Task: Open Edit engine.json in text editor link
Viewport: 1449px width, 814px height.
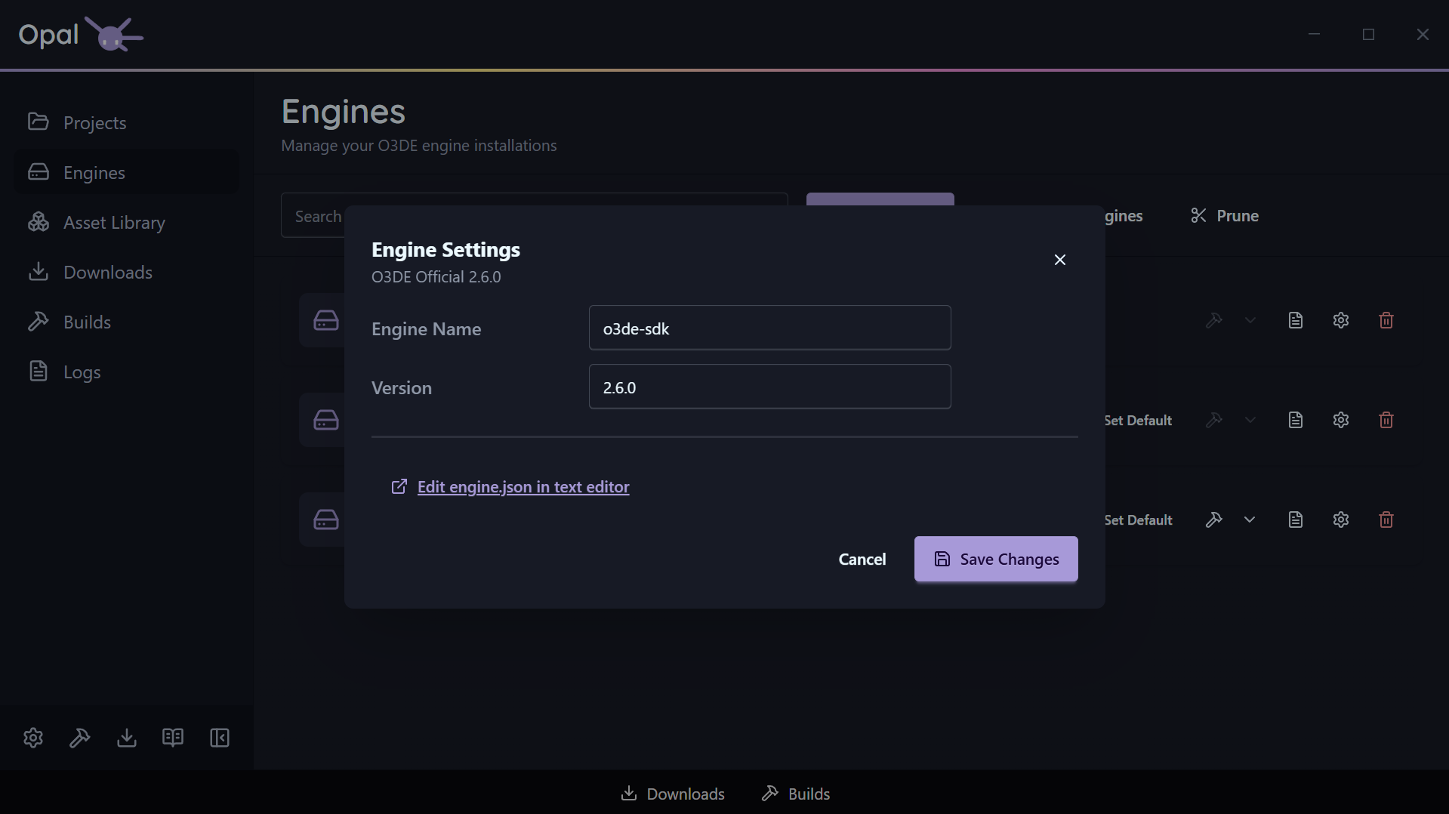Action: pos(510,487)
